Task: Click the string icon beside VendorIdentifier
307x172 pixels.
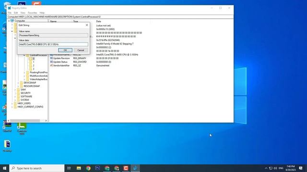Action: [51, 65]
